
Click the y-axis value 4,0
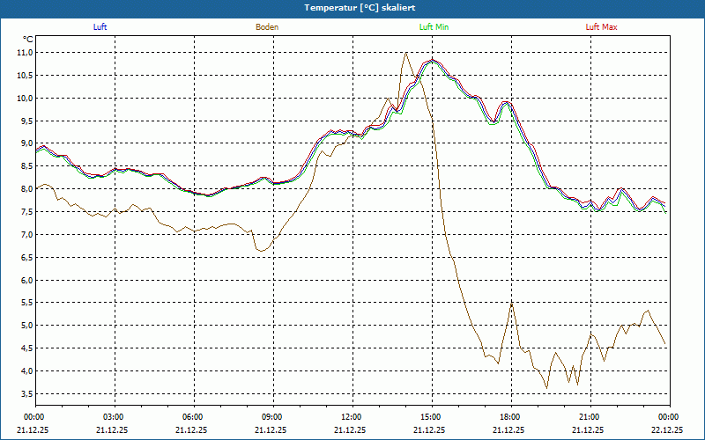tap(27, 370)
